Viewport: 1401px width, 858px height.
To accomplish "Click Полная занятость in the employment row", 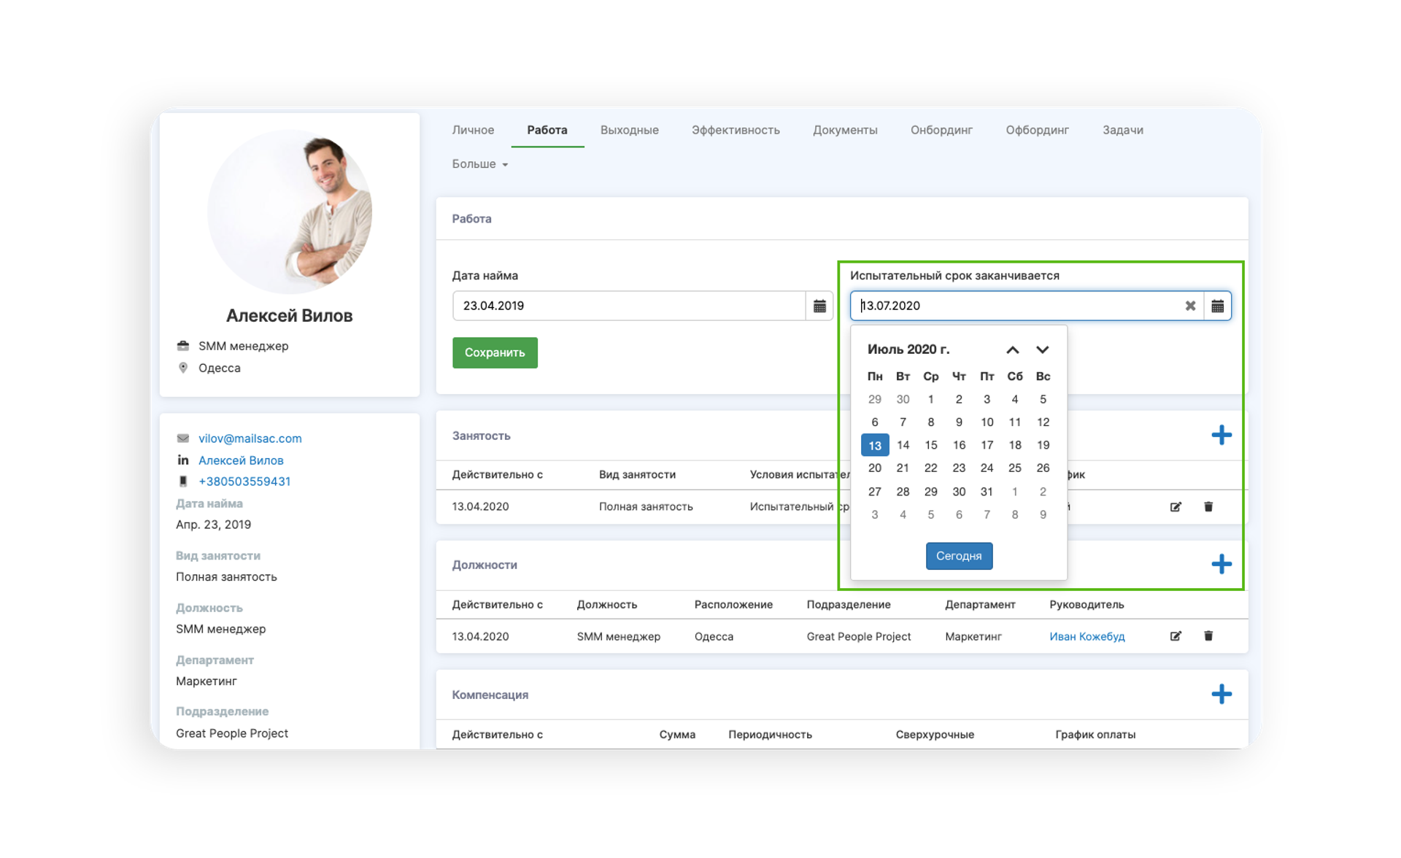I will click(646, 506).
